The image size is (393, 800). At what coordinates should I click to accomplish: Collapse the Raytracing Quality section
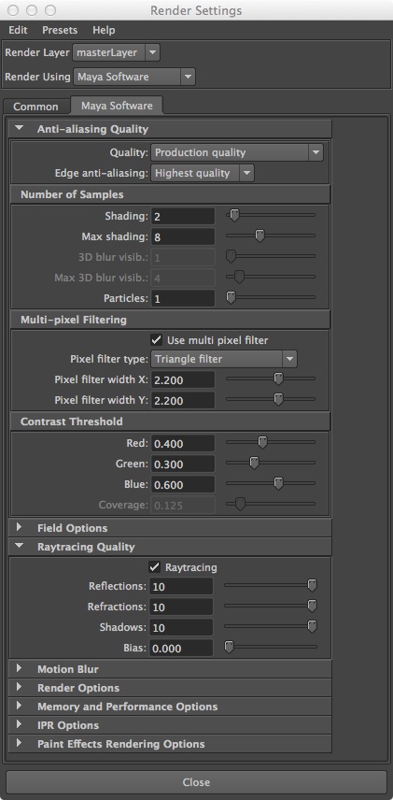click(170, 547)
